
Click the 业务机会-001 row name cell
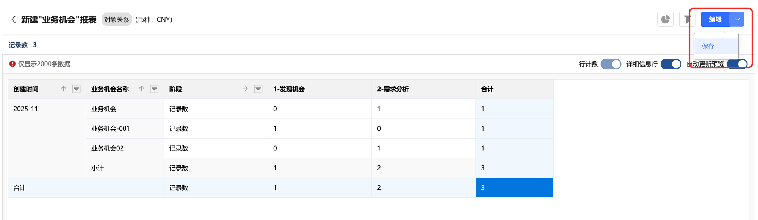(x=110, y=129)
